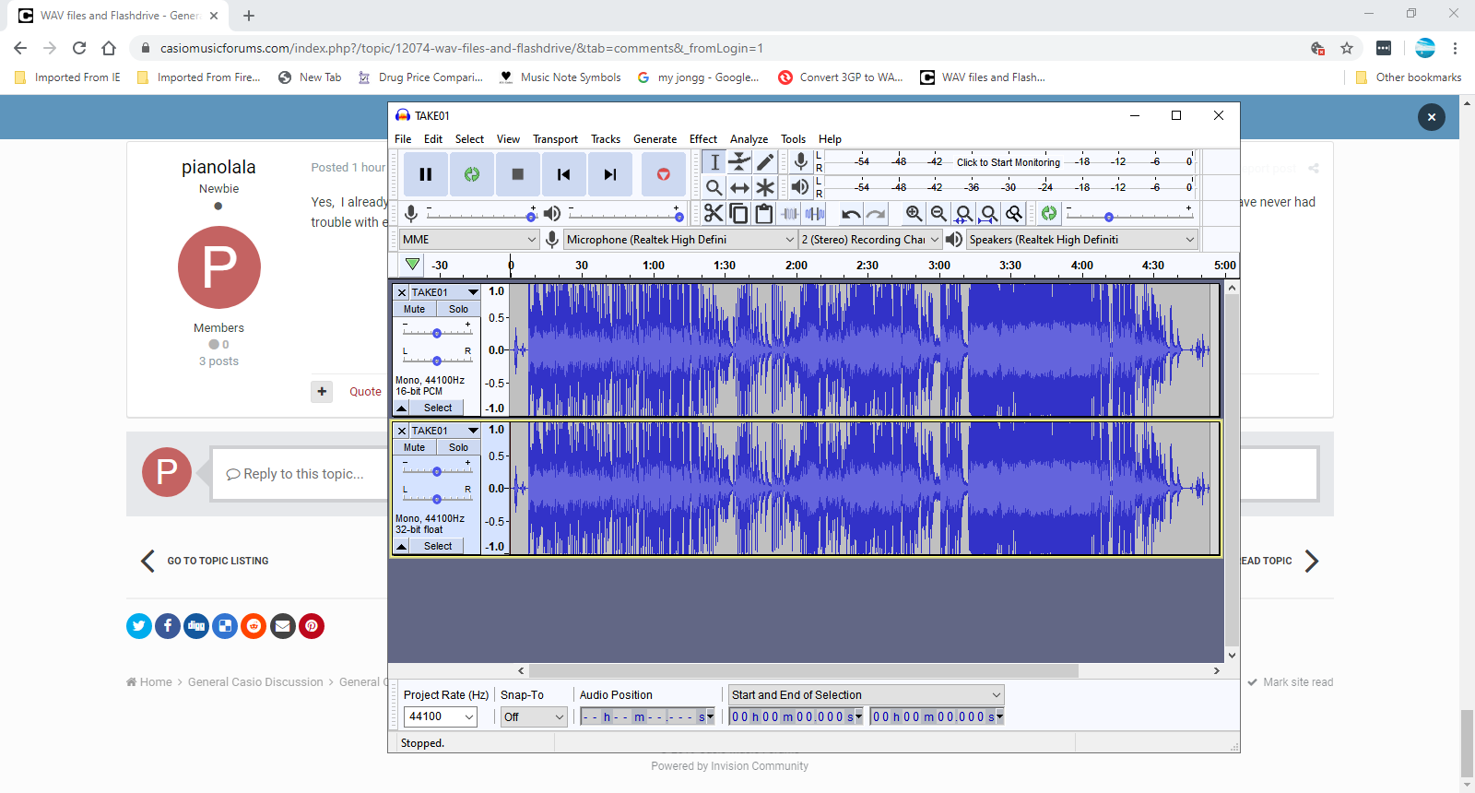Select the Draw pencil tool
The height and width of the screenshot is (793, 1475).
(x=765, y=162)
